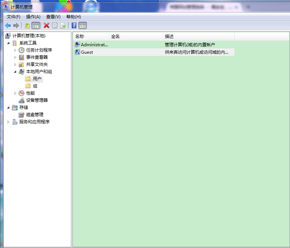
Task: Click the 组 folder icon
Action: click(28, 86)
